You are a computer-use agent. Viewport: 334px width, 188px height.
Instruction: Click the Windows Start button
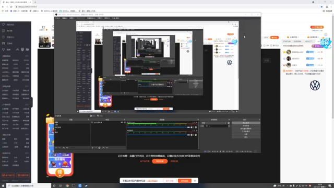[3, 186]
